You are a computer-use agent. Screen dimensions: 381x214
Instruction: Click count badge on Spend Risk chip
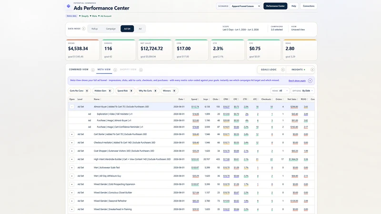tap(131, 91)
